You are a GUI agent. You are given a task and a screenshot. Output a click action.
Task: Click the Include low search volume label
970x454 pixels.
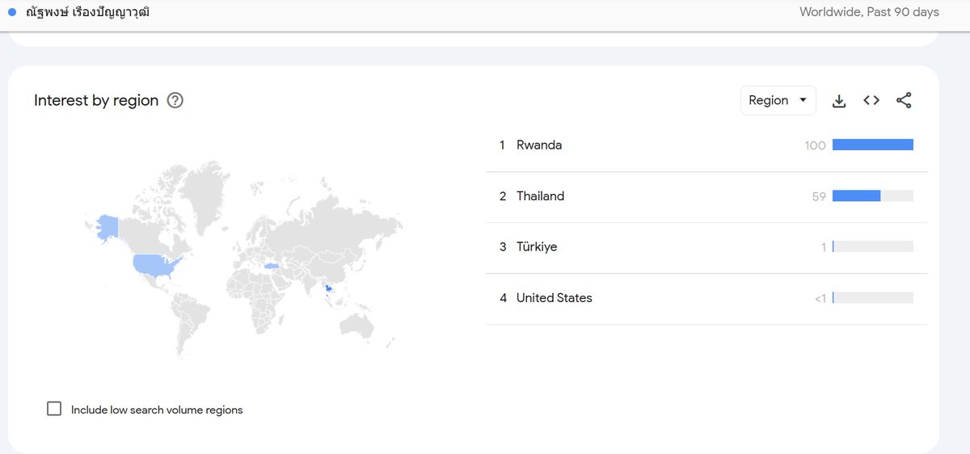point(157,410)
